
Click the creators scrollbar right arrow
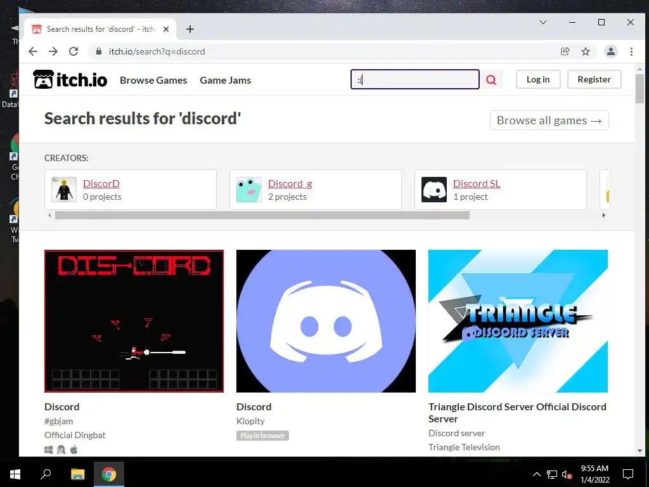click(604, 216)
